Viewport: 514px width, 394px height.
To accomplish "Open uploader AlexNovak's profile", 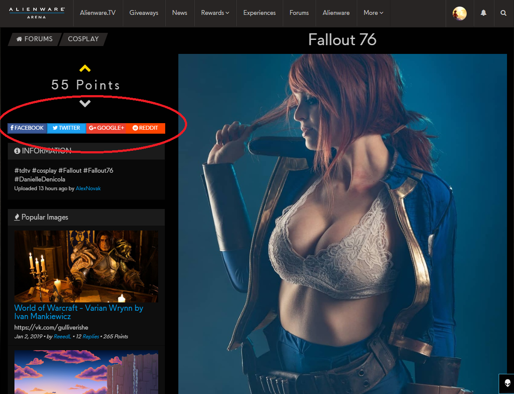I will [88, 188].
